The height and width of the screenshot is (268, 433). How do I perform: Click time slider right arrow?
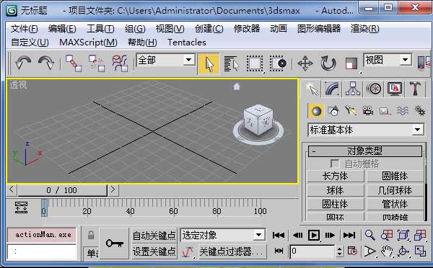113,189
